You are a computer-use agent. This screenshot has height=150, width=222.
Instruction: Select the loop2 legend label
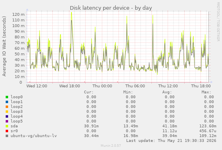click(17, 107)
